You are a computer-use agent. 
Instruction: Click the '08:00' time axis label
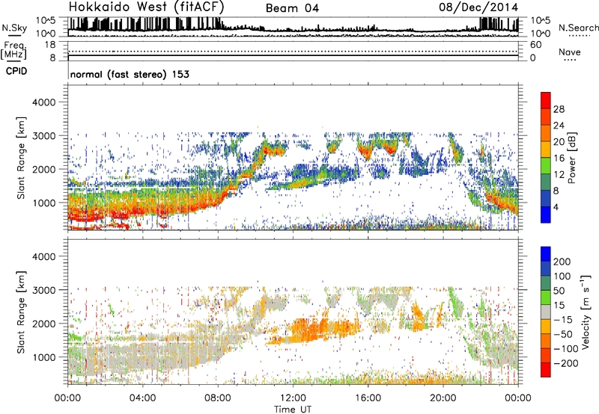[218, 398]
